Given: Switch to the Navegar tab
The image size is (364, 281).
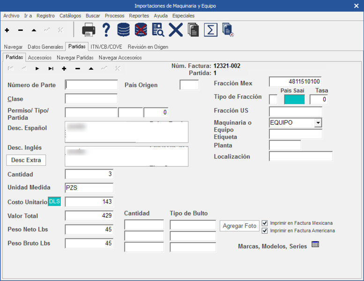Looking at the screenshot, I should 13,47.
